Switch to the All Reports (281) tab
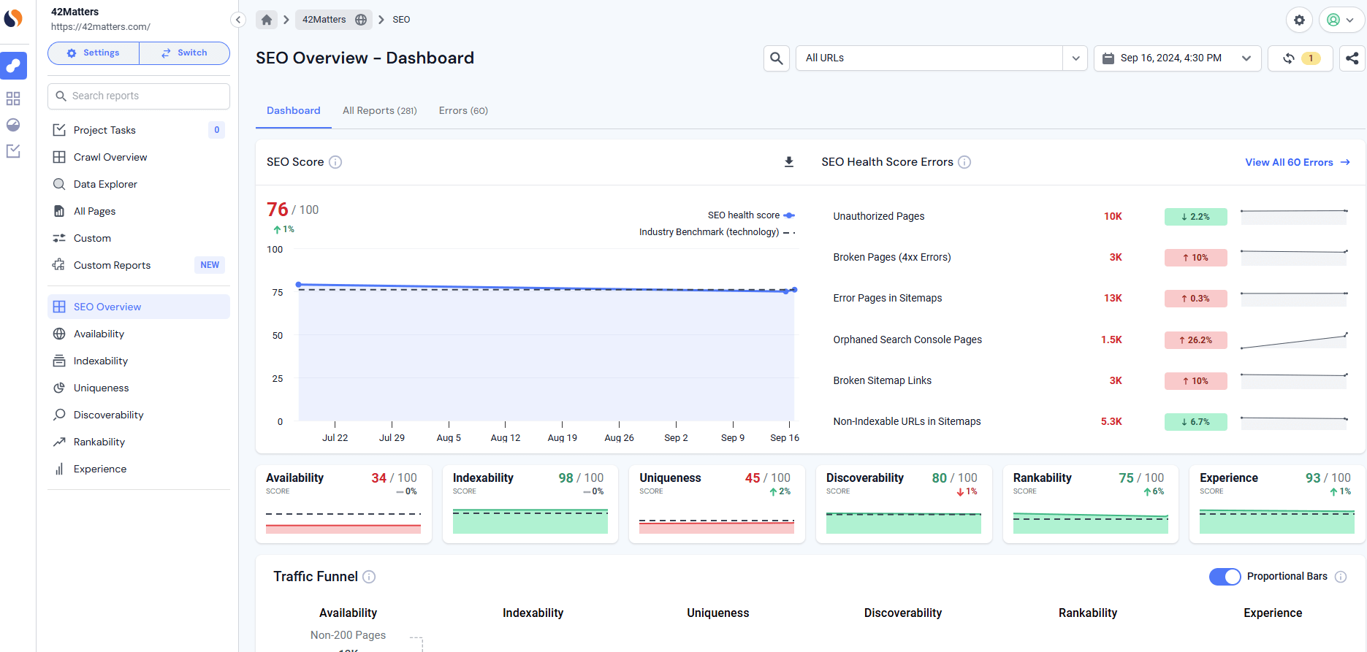Screen dimensions: 1367x652 point(380,111)
